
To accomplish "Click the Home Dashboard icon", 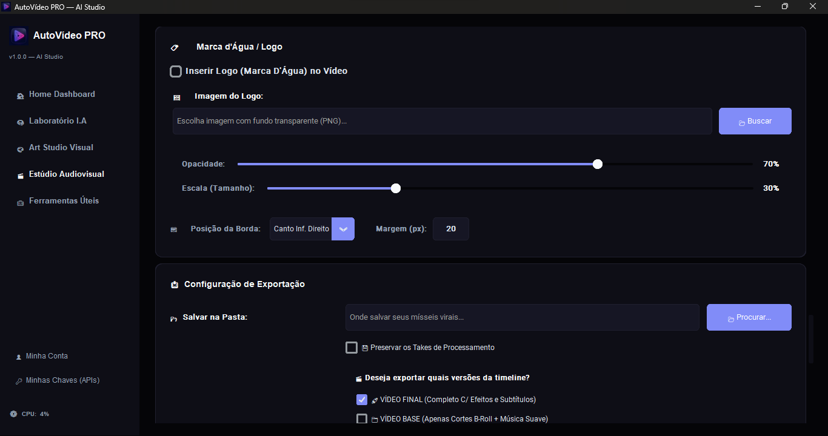I will point(20,95).
